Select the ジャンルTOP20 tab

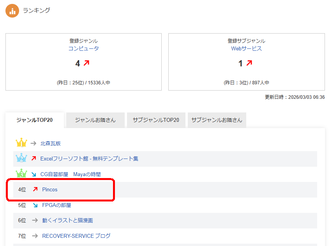click(35, 120)
